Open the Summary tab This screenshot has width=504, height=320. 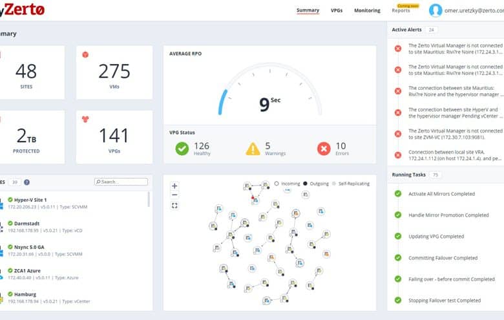pyautogui.click(x=308, y=10)
